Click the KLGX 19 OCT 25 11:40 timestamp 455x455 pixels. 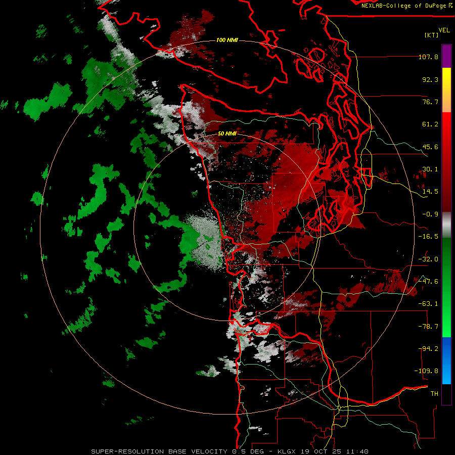tap(323, 451)
